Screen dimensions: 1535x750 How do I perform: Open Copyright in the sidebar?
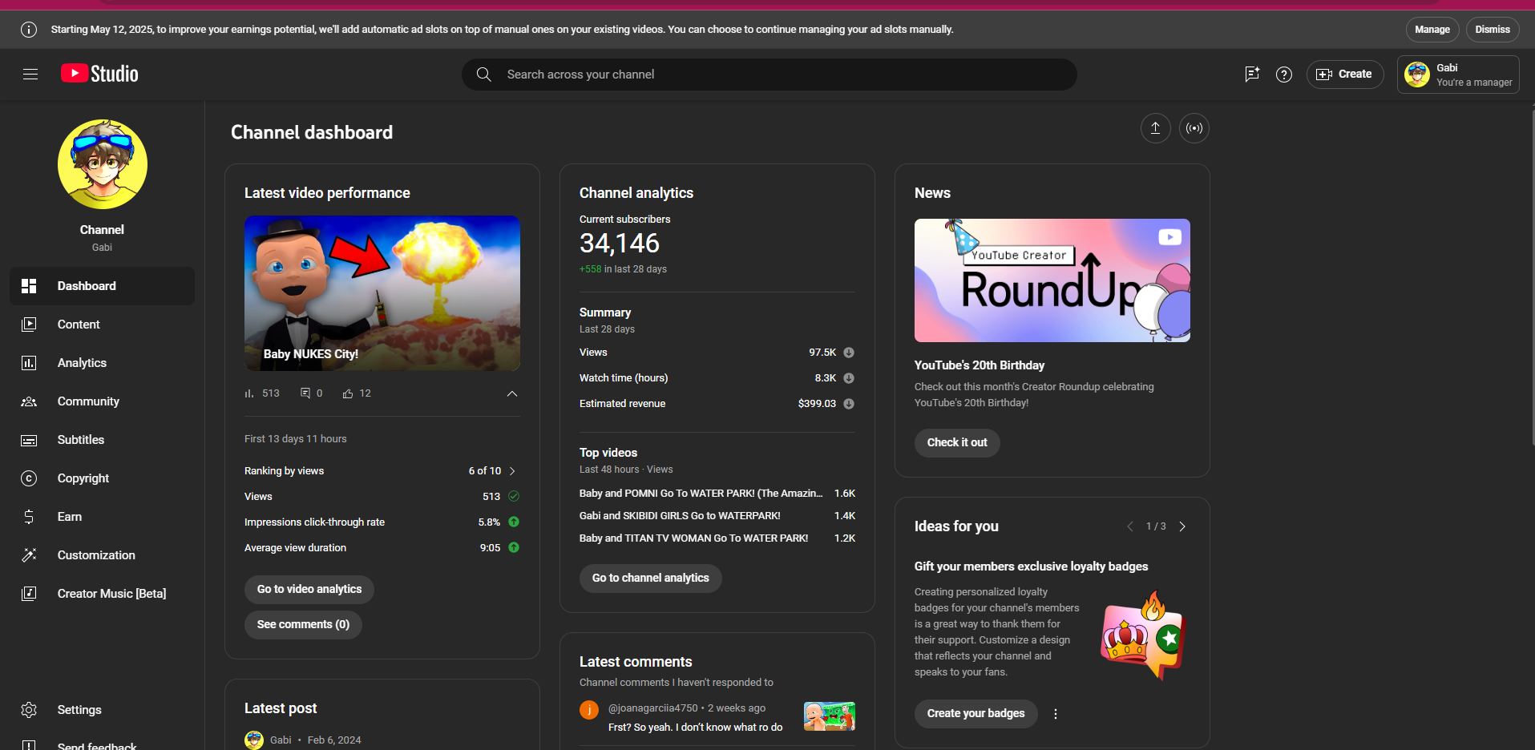pyautogui.click(x=103, y=478)
